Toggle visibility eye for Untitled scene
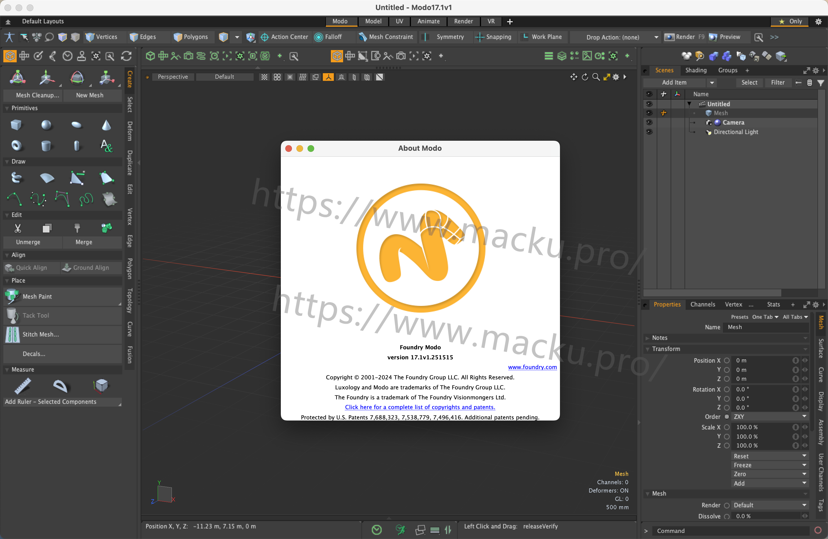828x539 pixels. pyautogui.click(x=649, y=104)
